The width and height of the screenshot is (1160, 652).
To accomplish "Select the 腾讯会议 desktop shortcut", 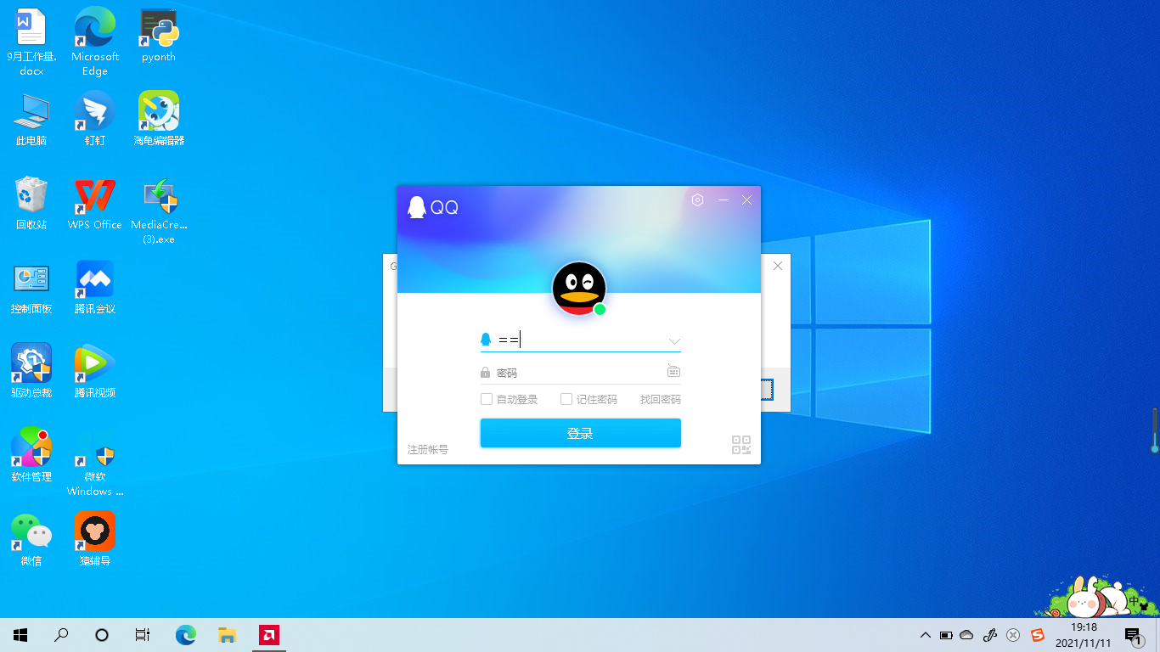I will tap(95, 287).
